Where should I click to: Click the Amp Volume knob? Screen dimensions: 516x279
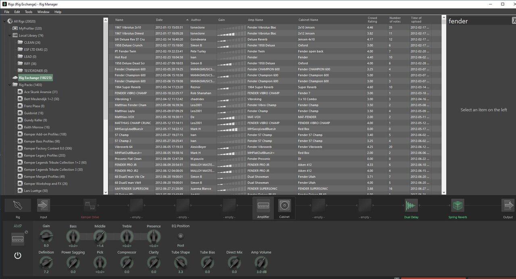261,263
